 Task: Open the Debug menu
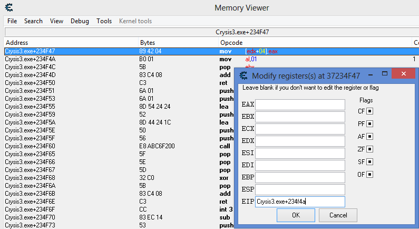click(80, 21)
